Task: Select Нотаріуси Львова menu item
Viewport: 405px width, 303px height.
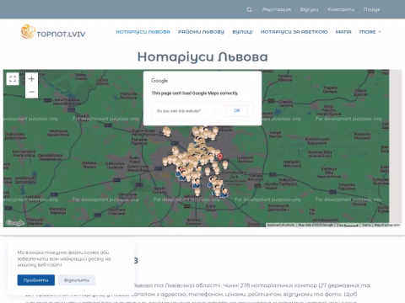Action: [x=143, y=32]
